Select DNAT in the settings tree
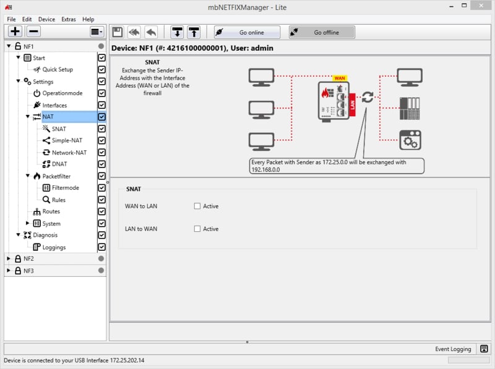This screenshot has height=369, width=495. click(59, 164)
